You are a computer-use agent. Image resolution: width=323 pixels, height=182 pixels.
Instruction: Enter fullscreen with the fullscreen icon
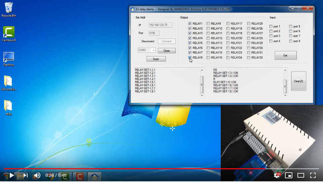[313, 175]
